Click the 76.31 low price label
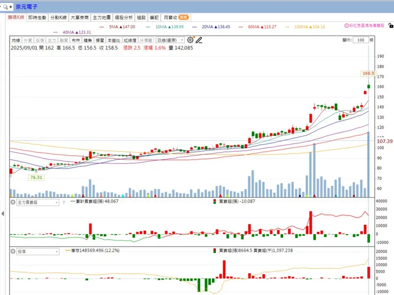The image size is (394, 295). pyautogui.click(x=36, y=178)
